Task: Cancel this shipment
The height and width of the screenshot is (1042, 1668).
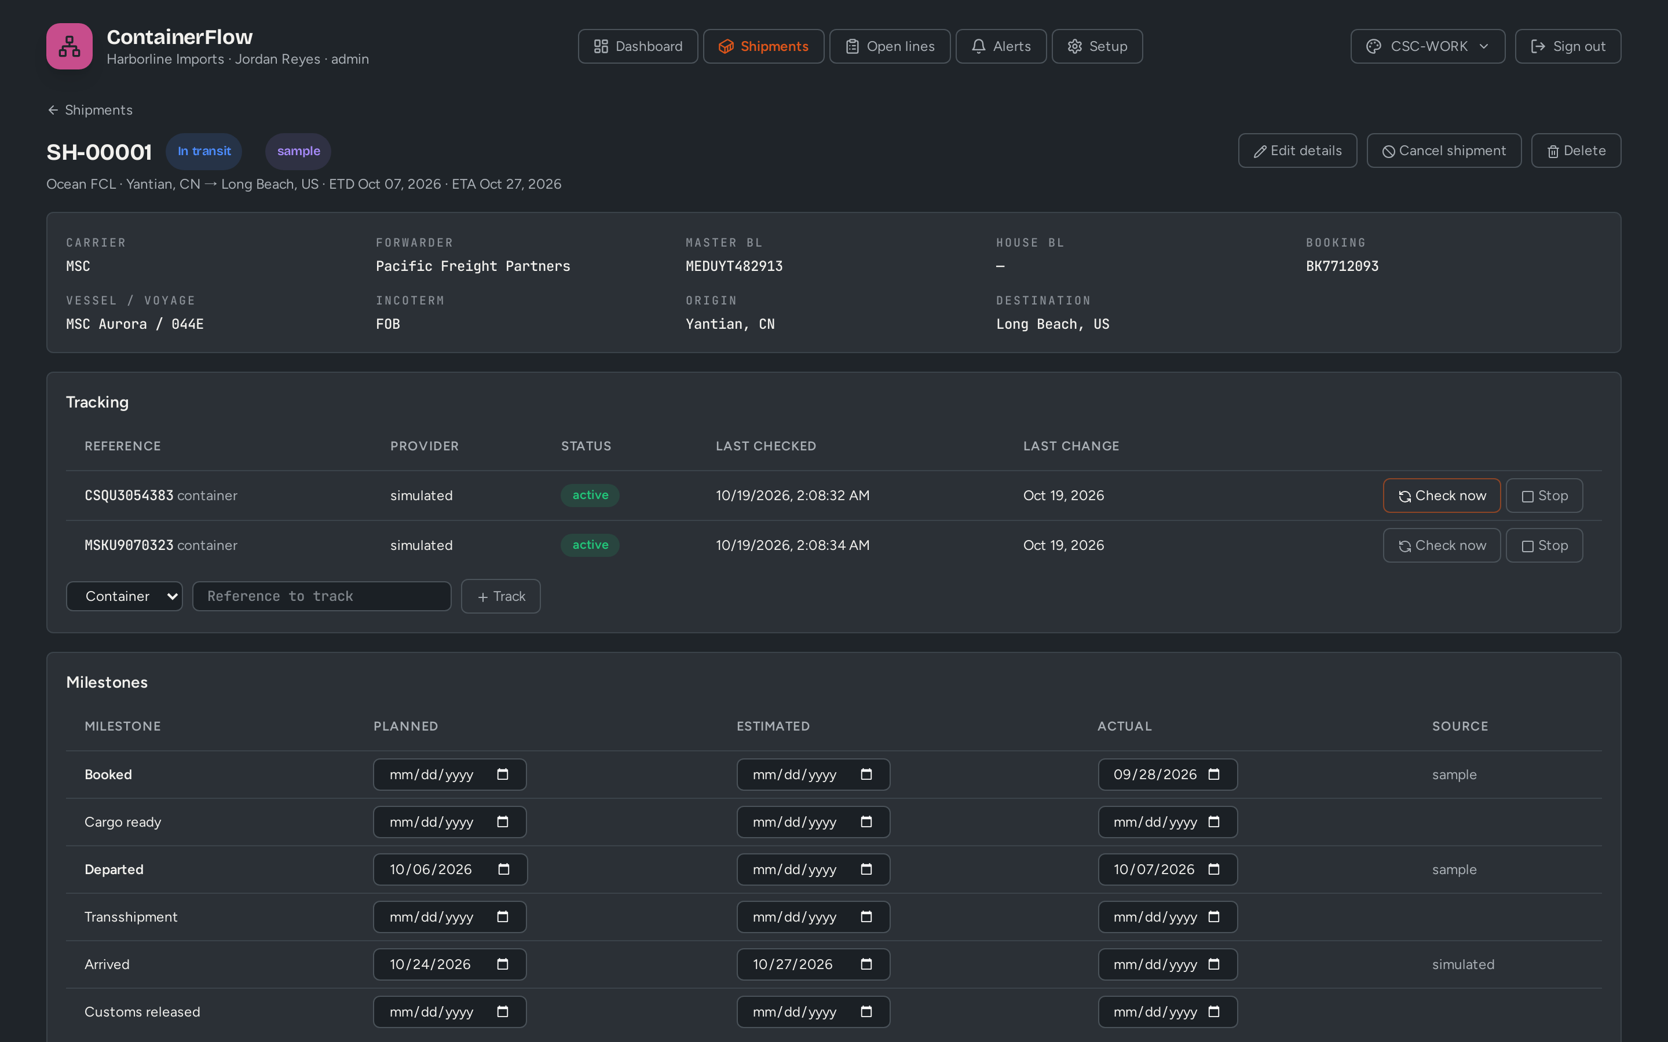Action: [1443, 151]
